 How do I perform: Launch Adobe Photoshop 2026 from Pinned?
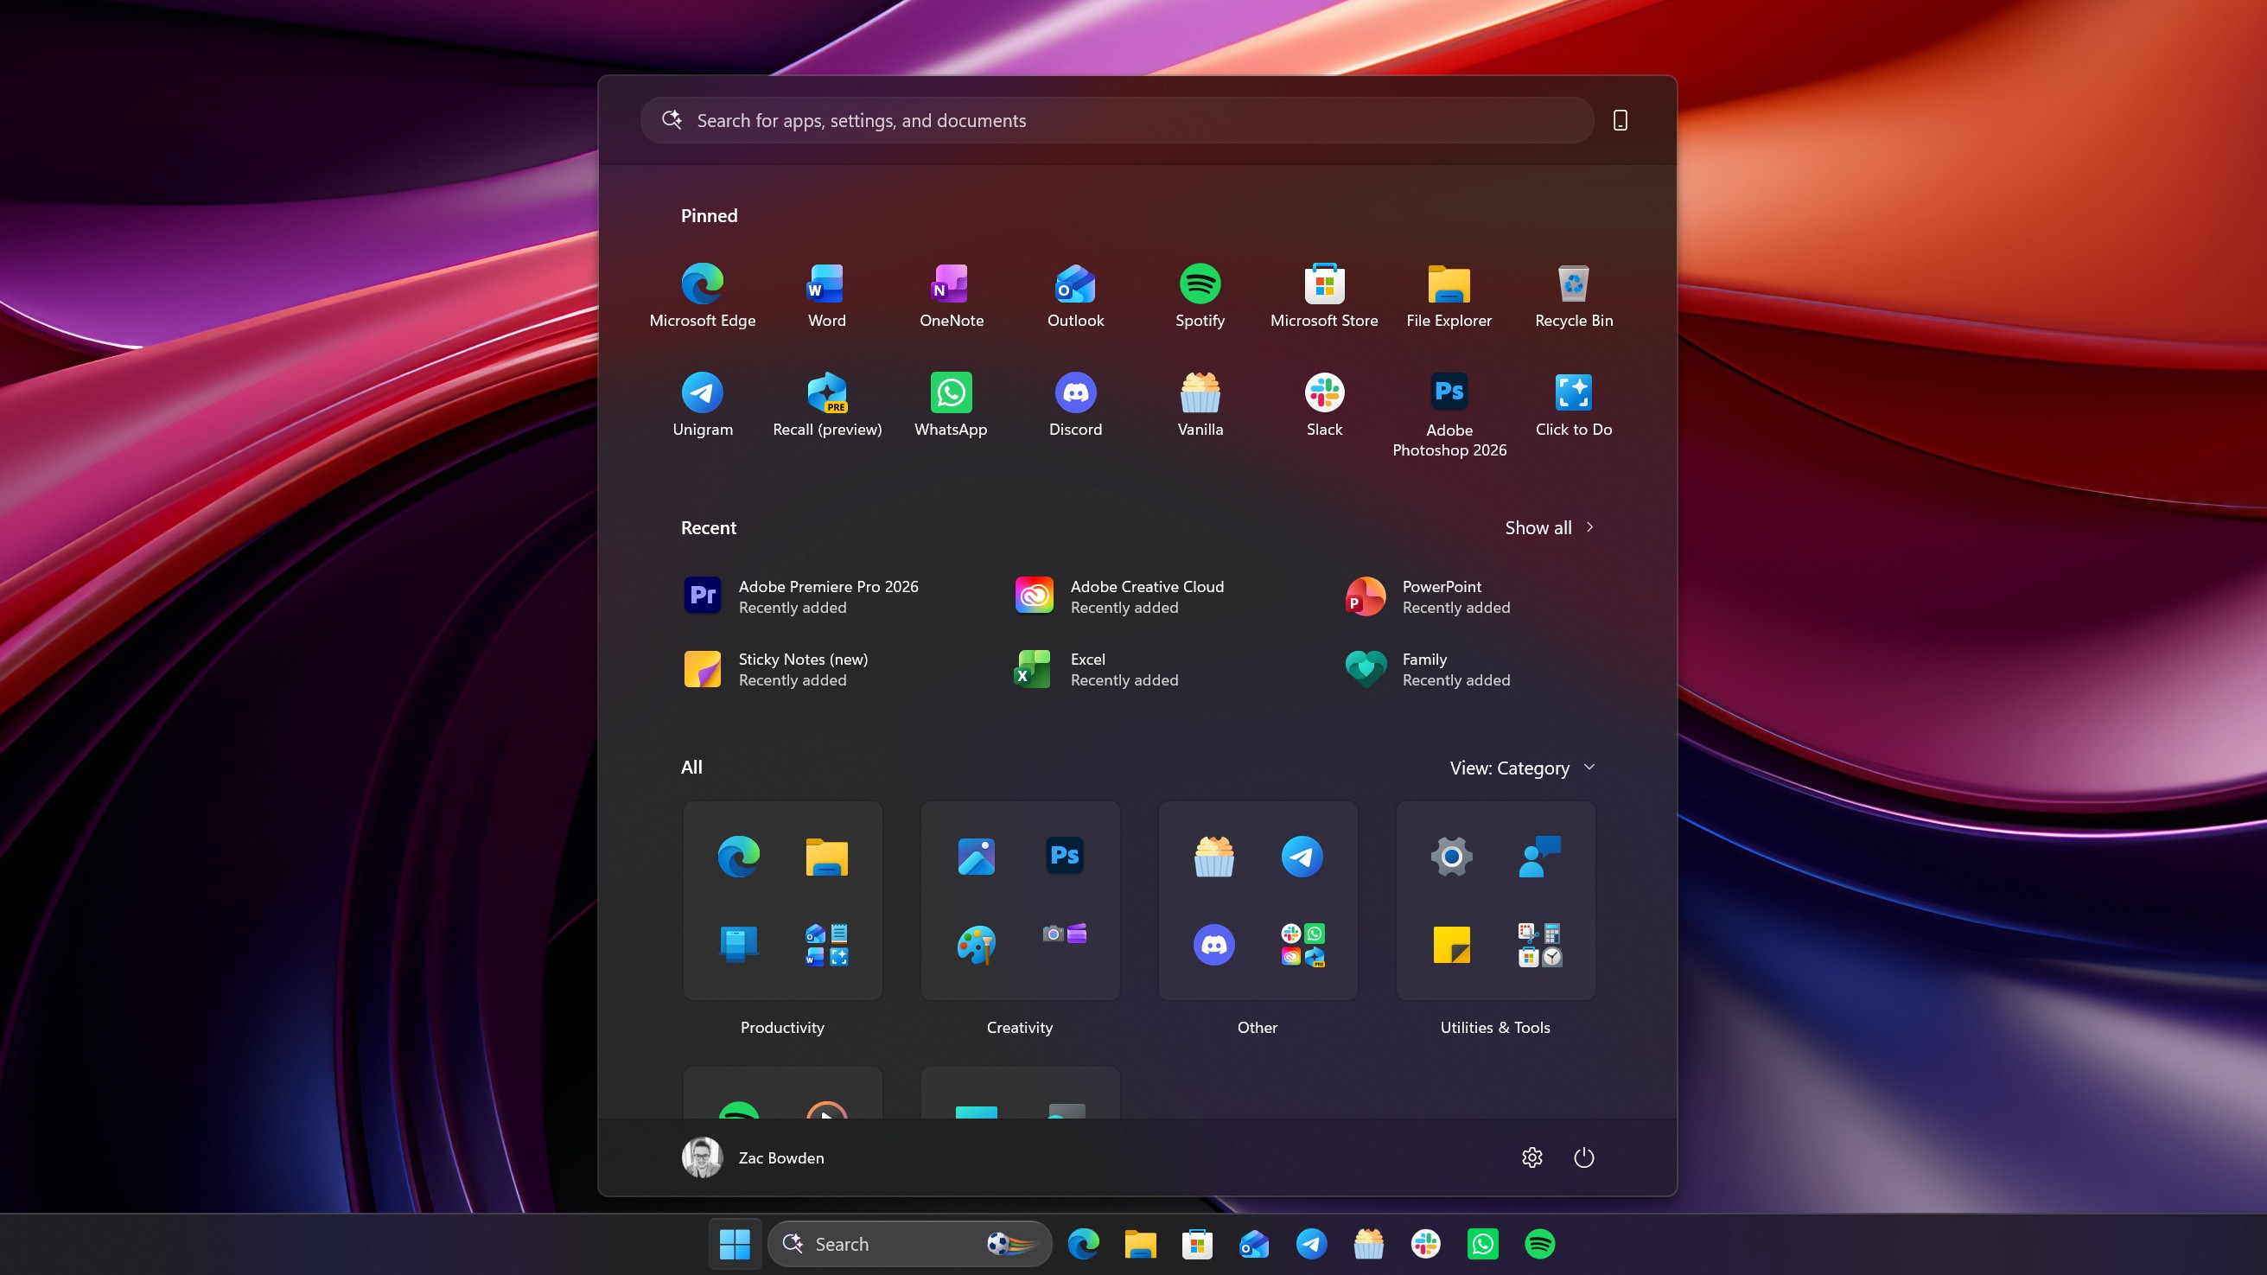click(1449, 415)
